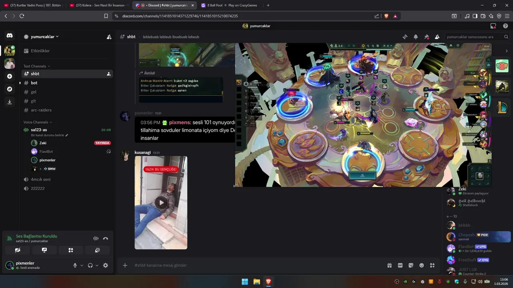
Task: Join the 222222 voice channel
Action: [x=67, y=188]
